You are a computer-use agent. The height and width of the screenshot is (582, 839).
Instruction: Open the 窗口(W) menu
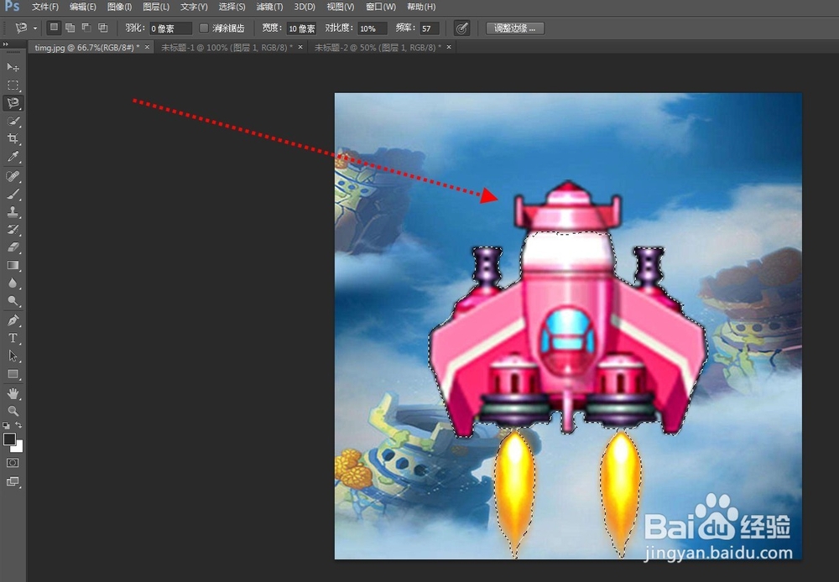click(381, 7)
